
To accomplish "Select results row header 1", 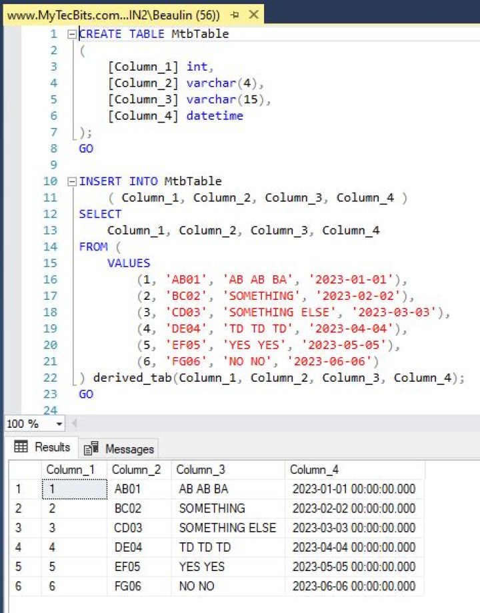I will pyautogui.click(x=25, y=489).
